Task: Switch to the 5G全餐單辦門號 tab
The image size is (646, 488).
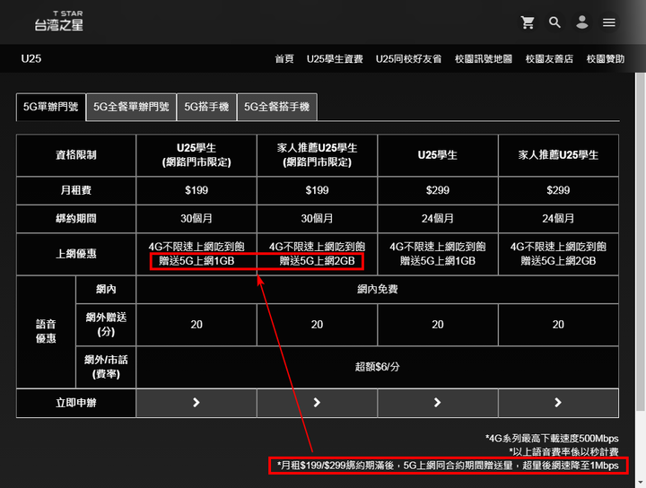Action: pos(131,107)
